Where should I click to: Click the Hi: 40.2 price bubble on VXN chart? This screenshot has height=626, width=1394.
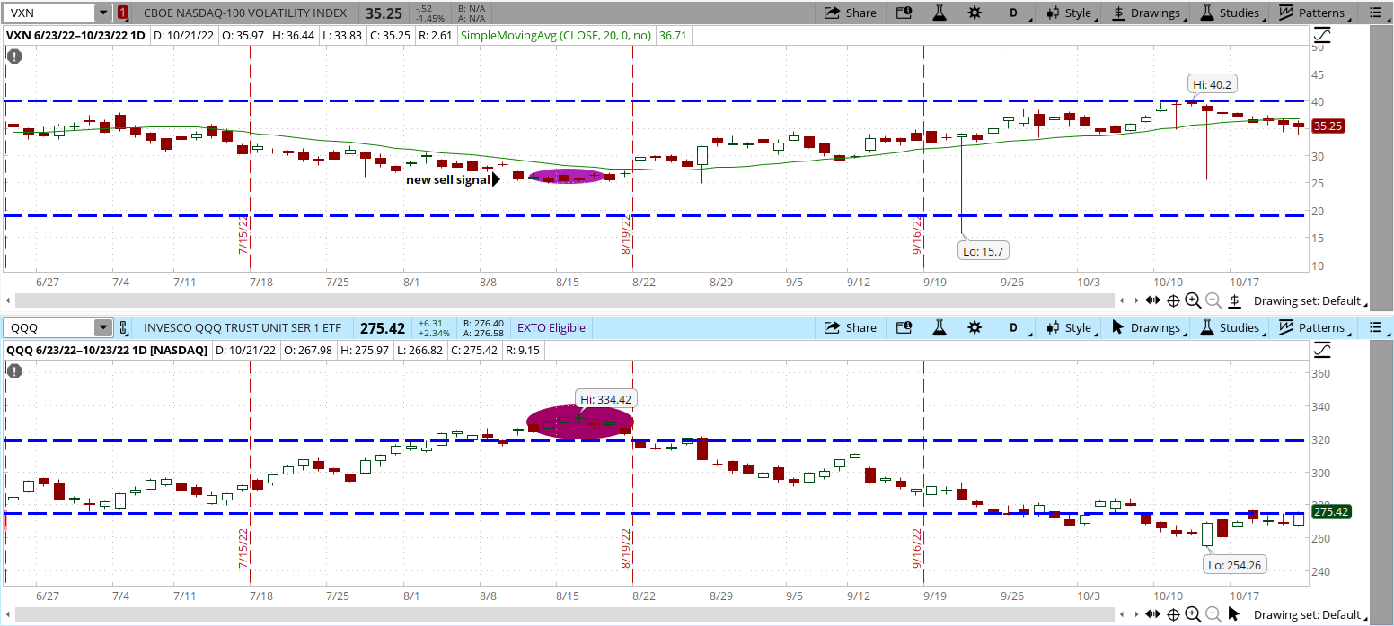[x=1211, y=85]
